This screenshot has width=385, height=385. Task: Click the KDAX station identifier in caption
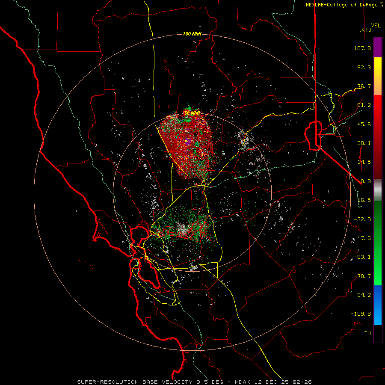[243, 382]
